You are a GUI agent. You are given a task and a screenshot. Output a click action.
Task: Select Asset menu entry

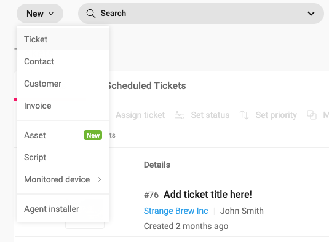coord(63,135)
